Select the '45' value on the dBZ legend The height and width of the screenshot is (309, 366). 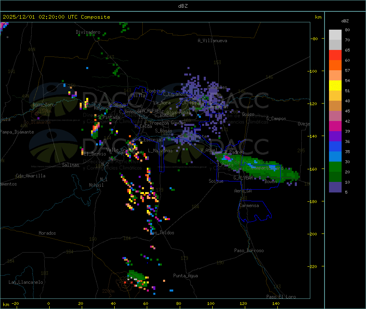tap(347, 111)
